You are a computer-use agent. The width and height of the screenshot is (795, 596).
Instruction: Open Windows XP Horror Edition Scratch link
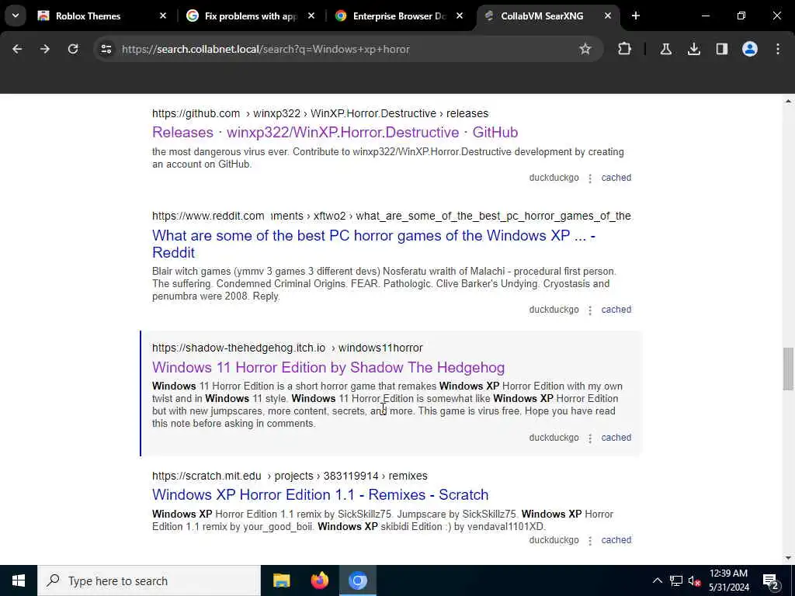tap(320, 494)
